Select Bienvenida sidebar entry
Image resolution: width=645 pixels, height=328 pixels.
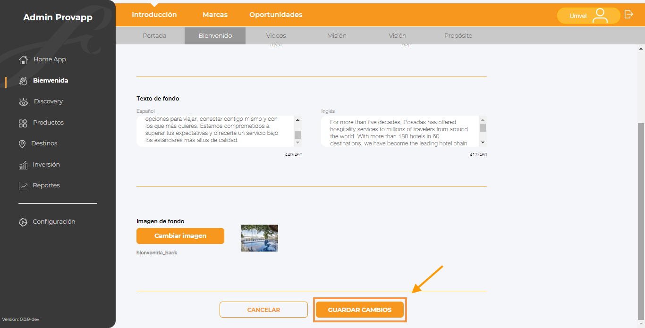[x=51, y=81]
